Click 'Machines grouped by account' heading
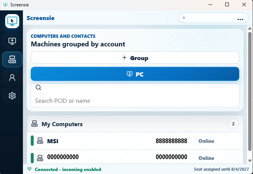The width and height of the screenshot is (253, 174). (x=78, y=44)
